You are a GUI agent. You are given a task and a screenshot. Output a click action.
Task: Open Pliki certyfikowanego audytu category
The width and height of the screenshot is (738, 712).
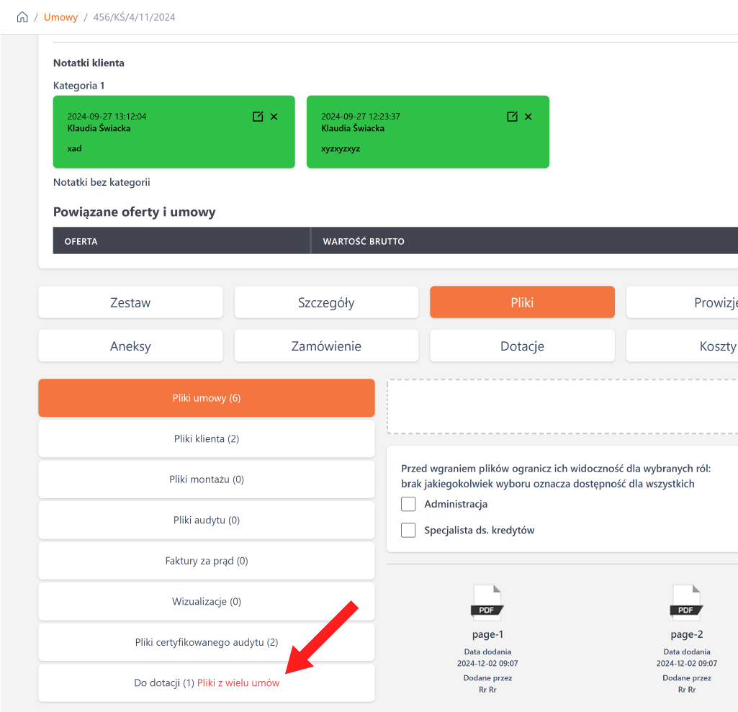pyautogui.click(x=206, y=642)
